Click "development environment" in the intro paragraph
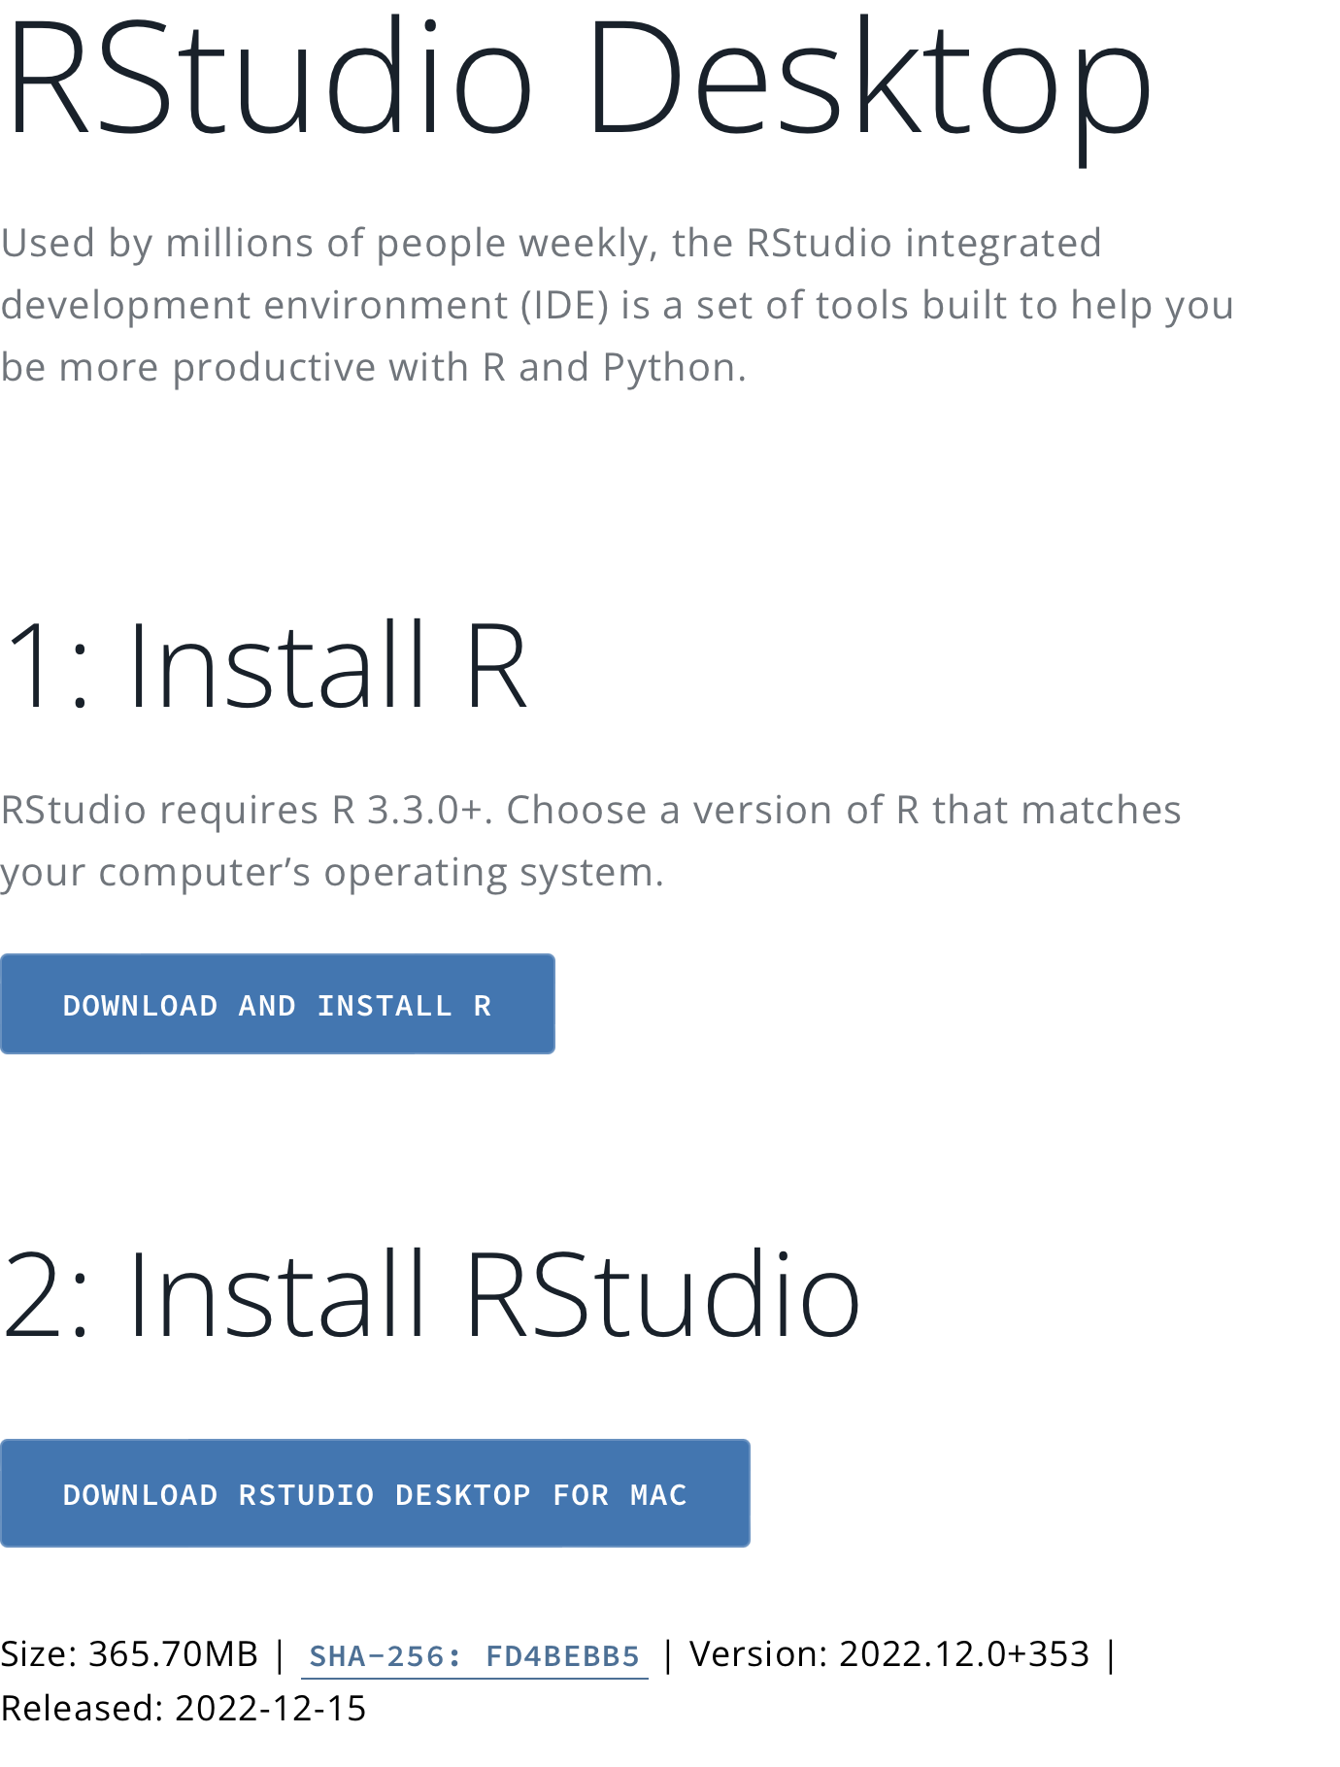This screenshot has height=1767, width=1340. click(x=253, y=306)
